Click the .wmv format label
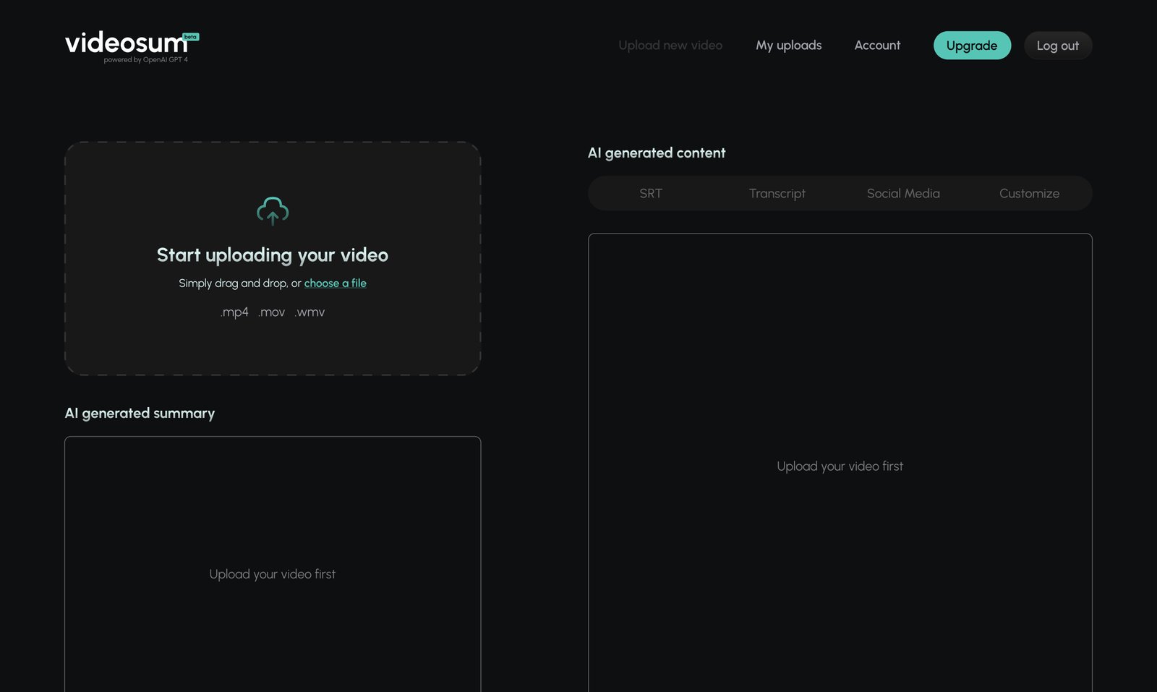Image resolution: width=1157 pixels, height=692 pixels. pos(309,312)
